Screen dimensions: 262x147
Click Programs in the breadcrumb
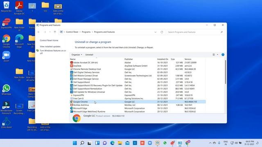coord(86,32)
